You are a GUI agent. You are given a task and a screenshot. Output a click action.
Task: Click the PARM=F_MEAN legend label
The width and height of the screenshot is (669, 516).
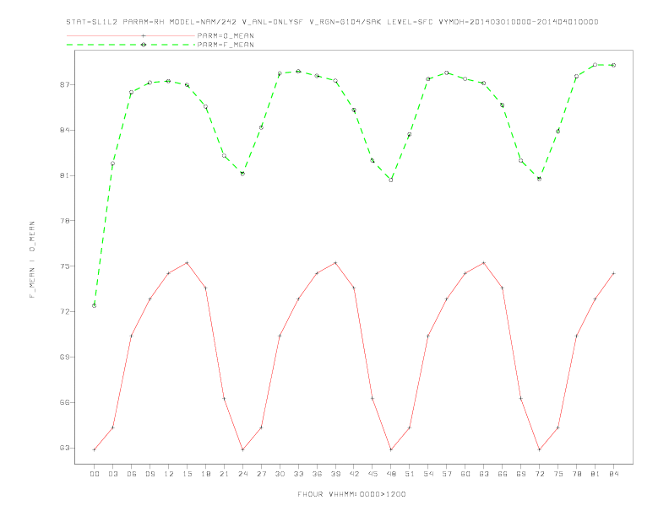coord(226,45)
